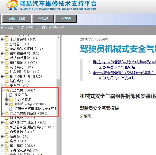Expand the 拆卸和安装 subfolder node
The image size is (156, 155).
coord(6,99)
